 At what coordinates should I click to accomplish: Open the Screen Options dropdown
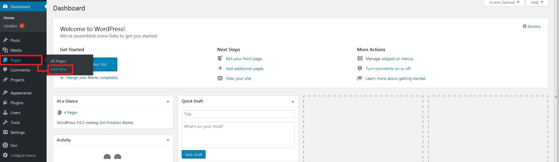(x=504, y=3)
